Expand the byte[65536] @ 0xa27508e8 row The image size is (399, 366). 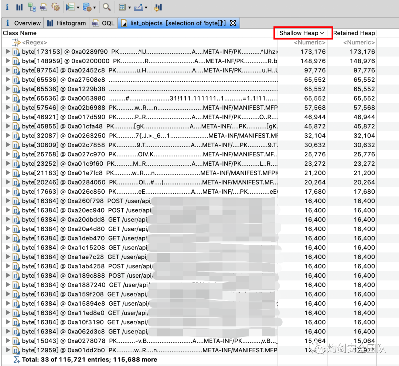(x=8, y=80)
